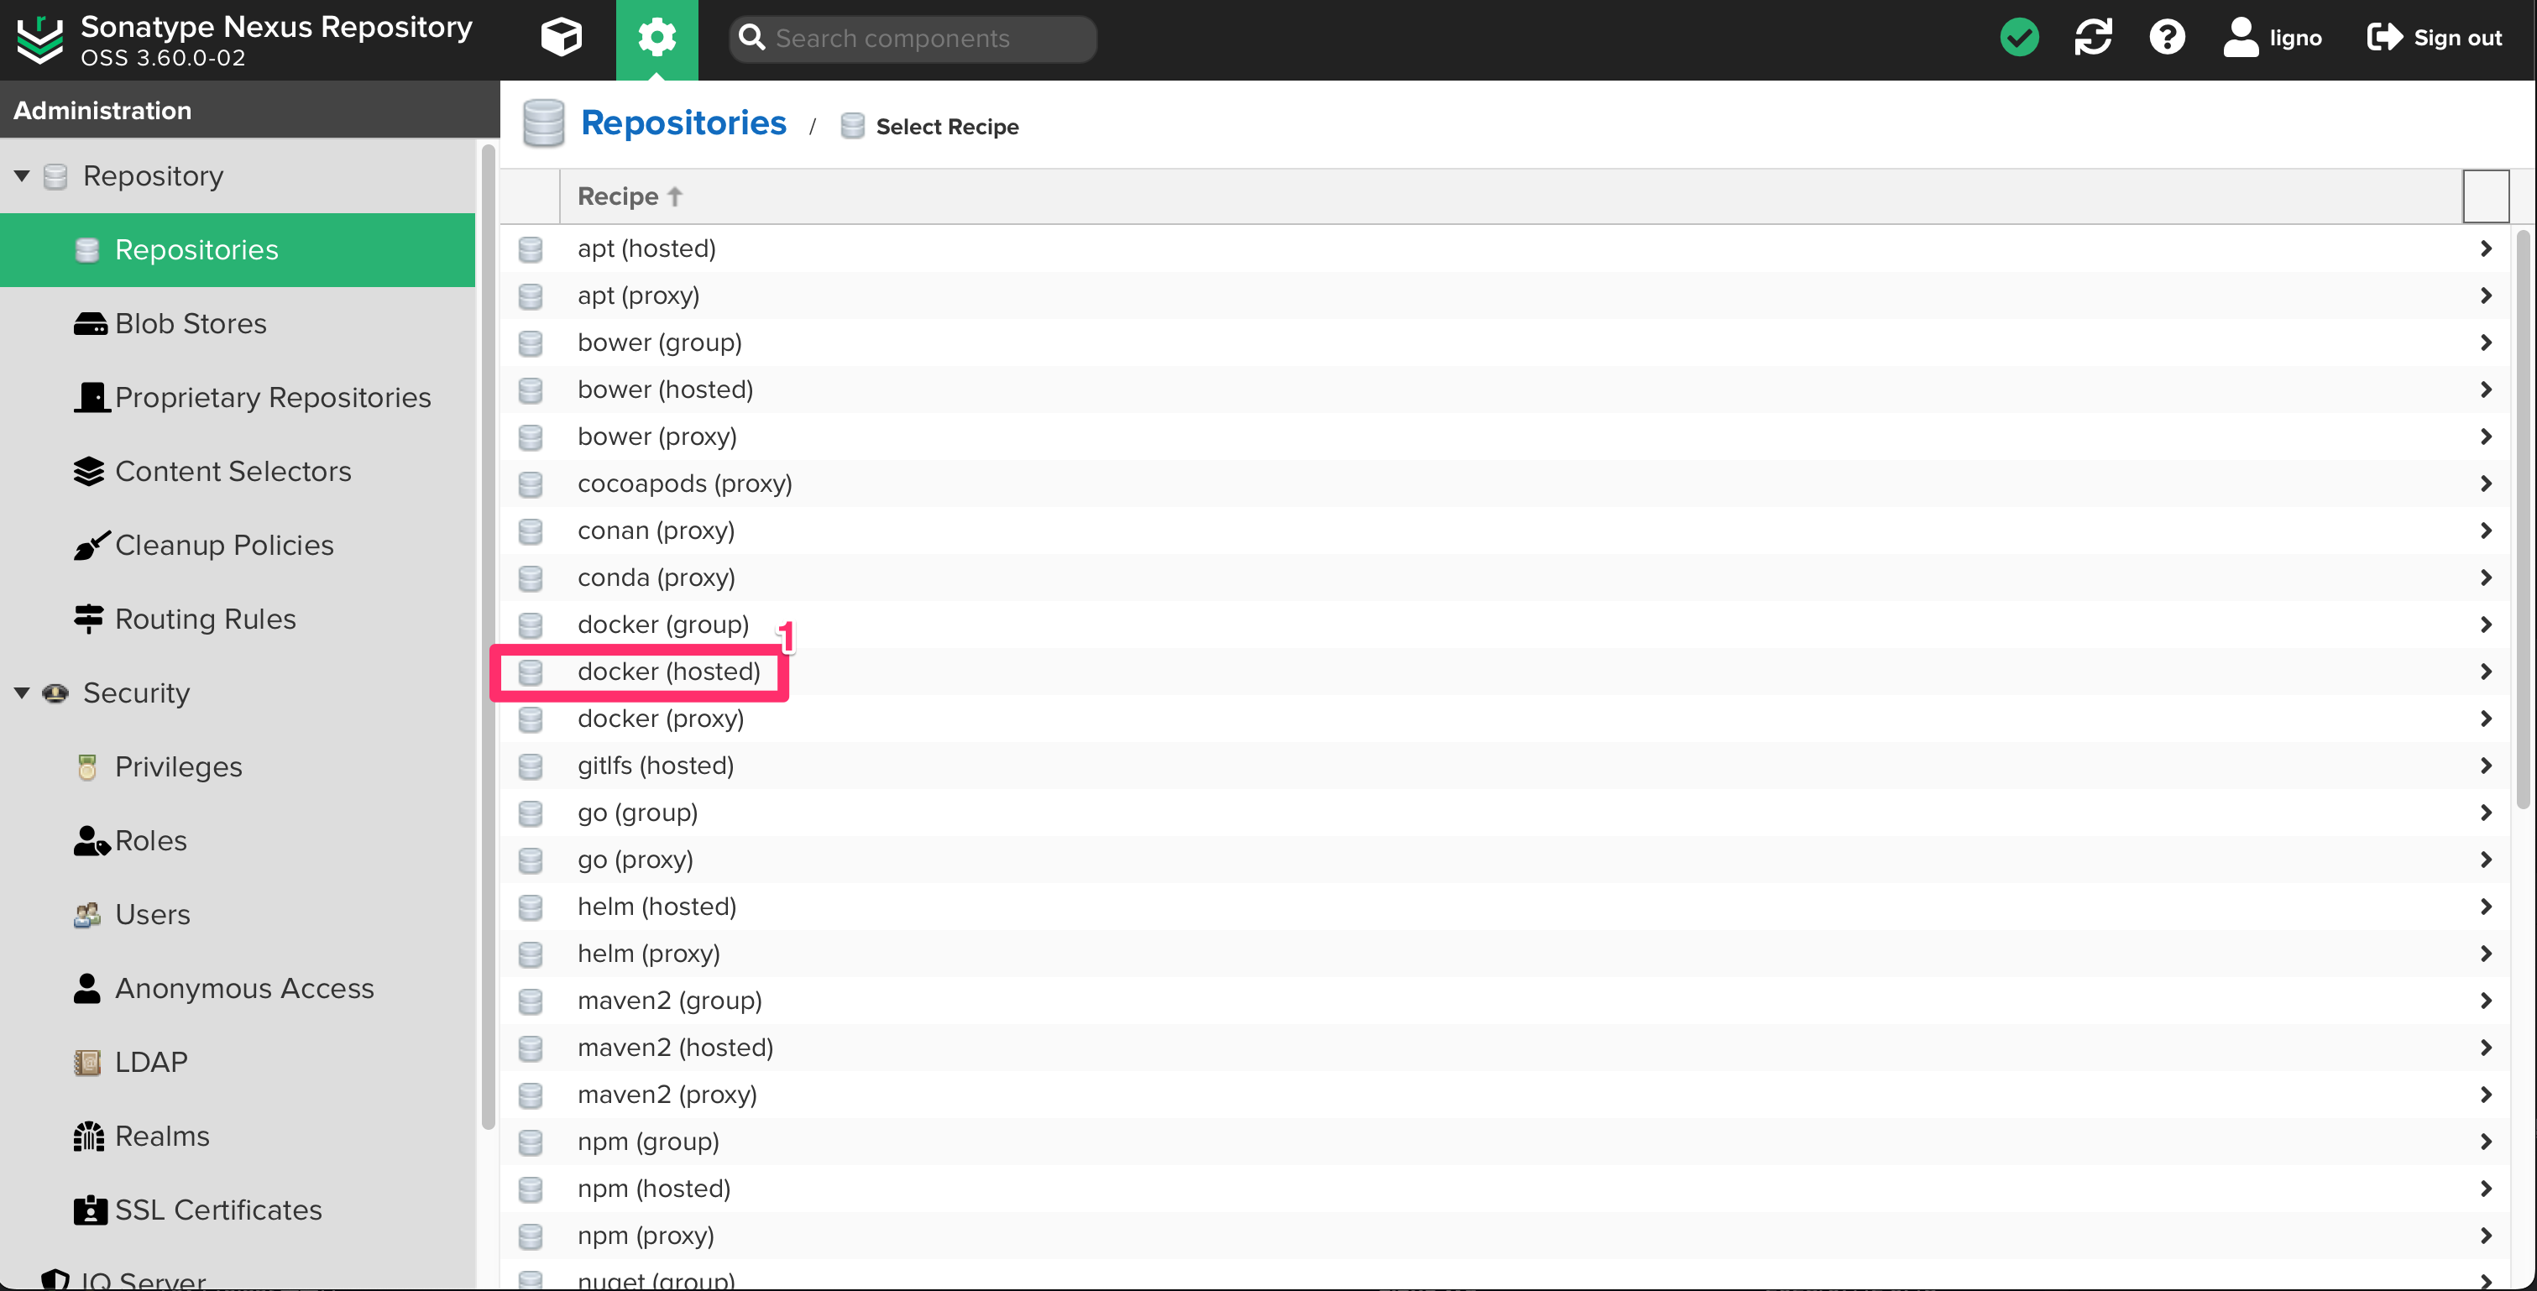2537x1291 pixels.
Task: Click the Search components field
Action: [x=911, y=39]
